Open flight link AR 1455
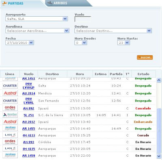Screen dimensions: 162x160 click(x=29, y=129)
